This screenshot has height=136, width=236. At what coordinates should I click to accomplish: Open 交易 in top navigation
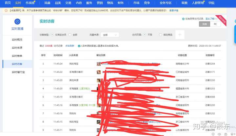(68, 3)
